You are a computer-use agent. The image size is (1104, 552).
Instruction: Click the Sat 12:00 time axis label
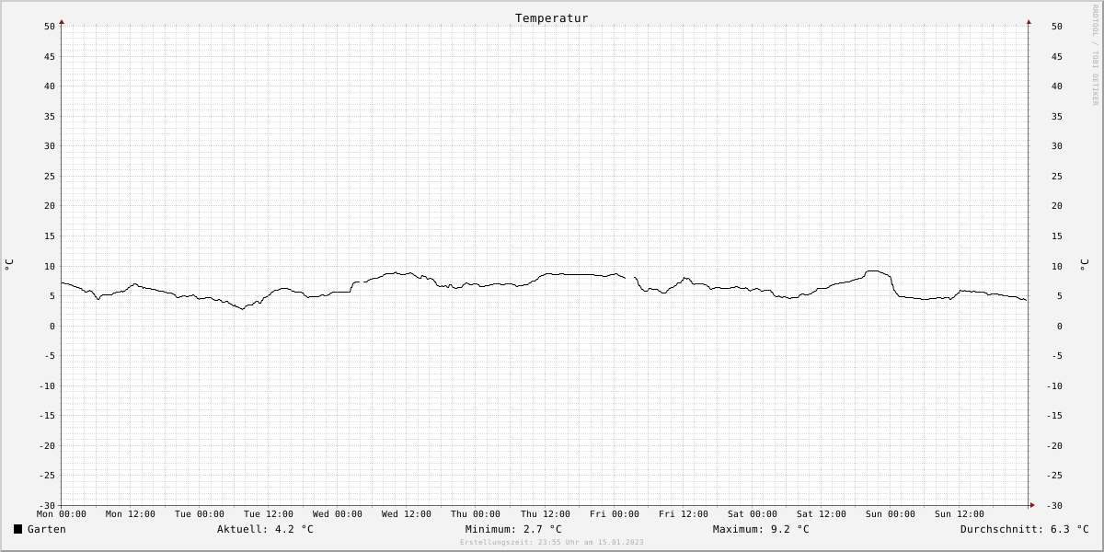click(x=822, y=514)
